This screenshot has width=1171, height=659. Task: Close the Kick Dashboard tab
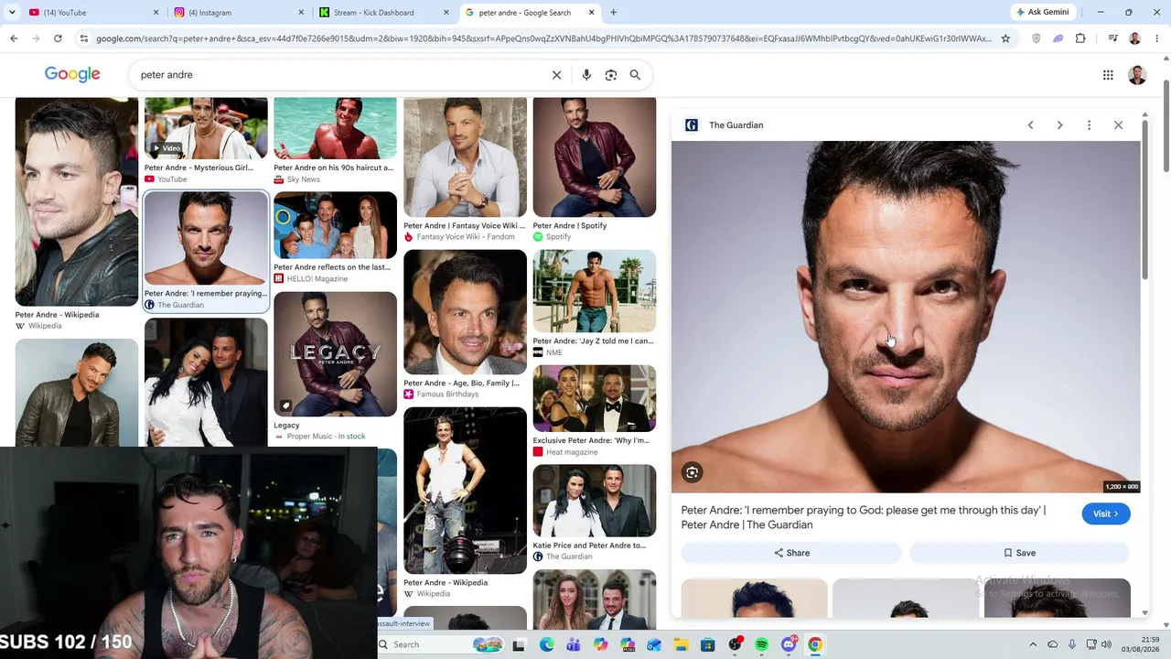446,13
